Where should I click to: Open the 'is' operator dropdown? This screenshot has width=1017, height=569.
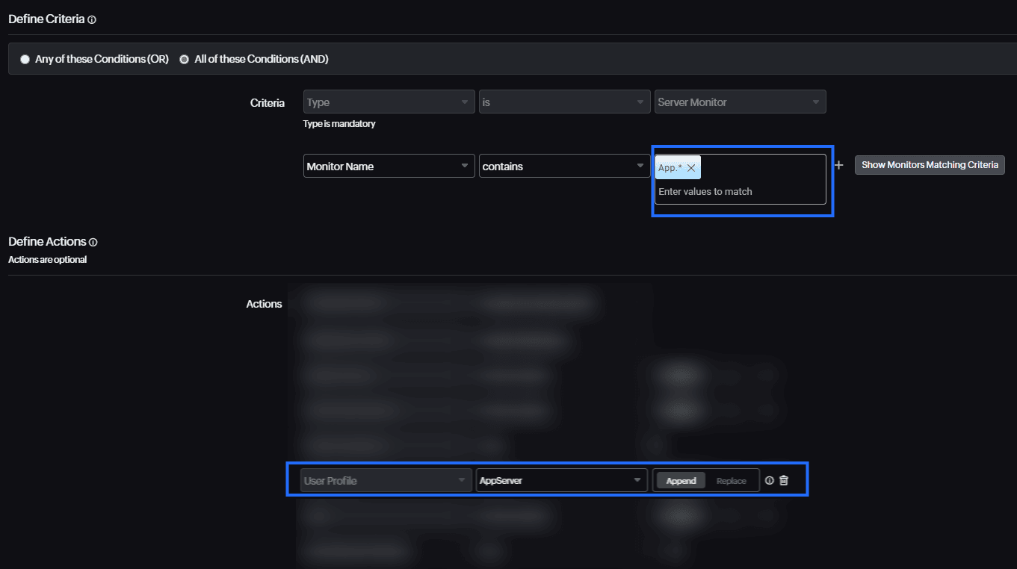point(563,102)
